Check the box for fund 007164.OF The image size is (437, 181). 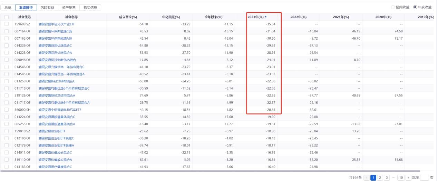(7, 31)
